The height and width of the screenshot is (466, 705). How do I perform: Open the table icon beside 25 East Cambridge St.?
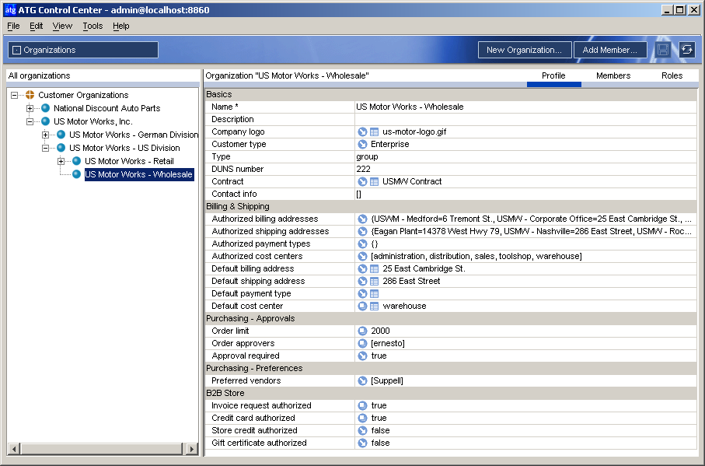pyautogui.click(x=374, y=269)
